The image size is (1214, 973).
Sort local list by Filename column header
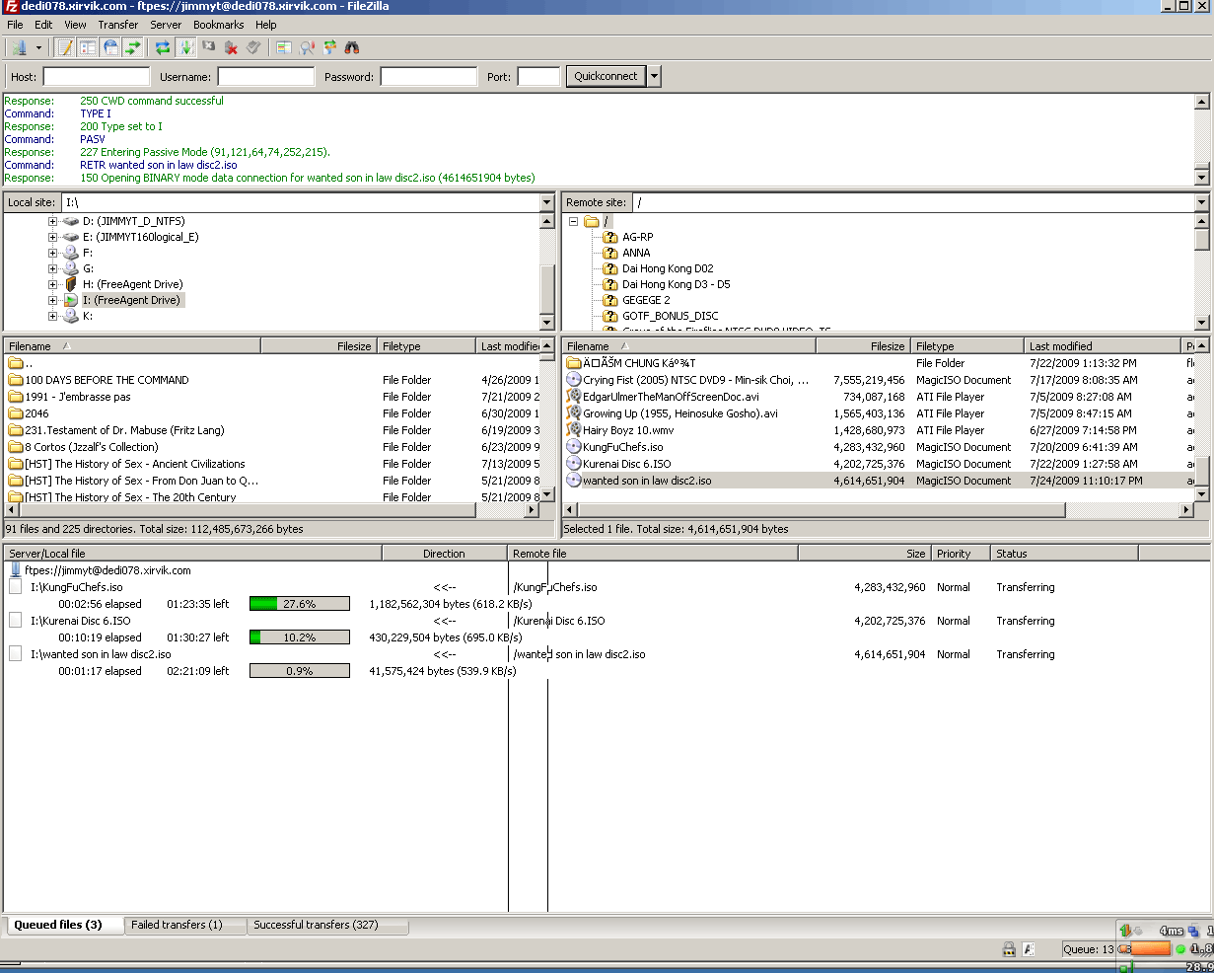point(132,346)
